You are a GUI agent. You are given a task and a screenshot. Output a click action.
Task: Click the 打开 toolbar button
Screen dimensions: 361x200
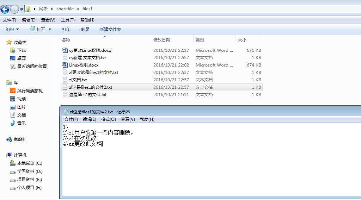point(38,30)
